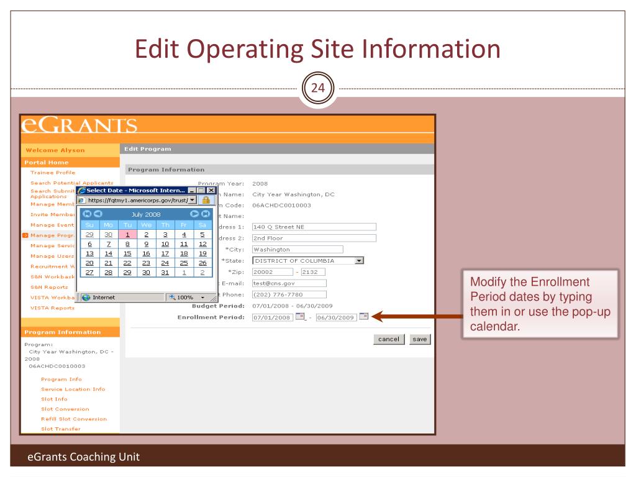Click the Program Code value 06ACHDC0010003

coord(281,205)
